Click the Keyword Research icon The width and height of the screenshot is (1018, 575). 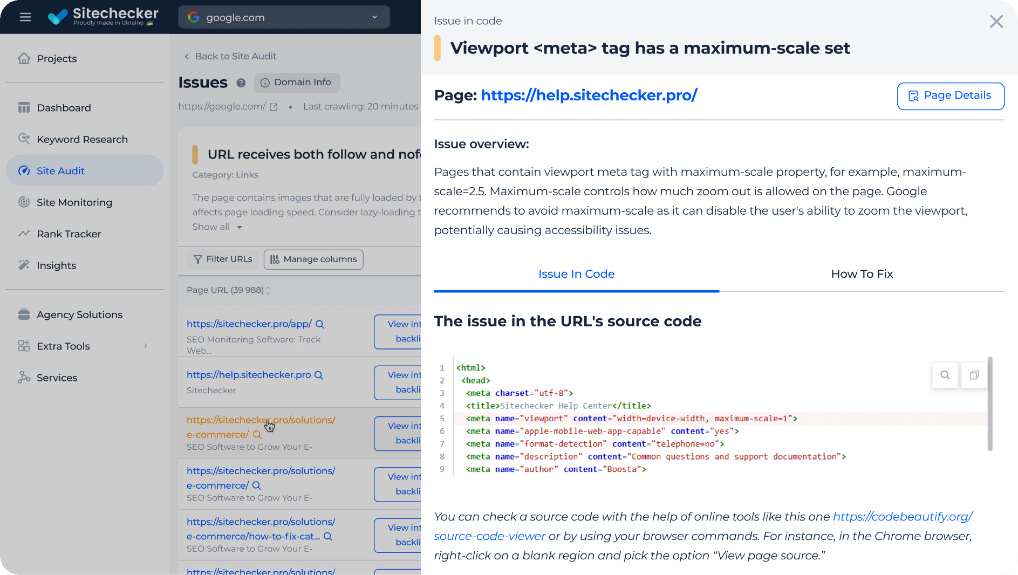tap(24, 139)
